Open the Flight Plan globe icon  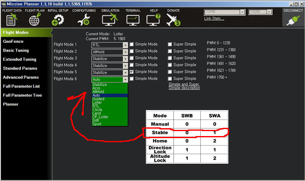click(35, 19)
